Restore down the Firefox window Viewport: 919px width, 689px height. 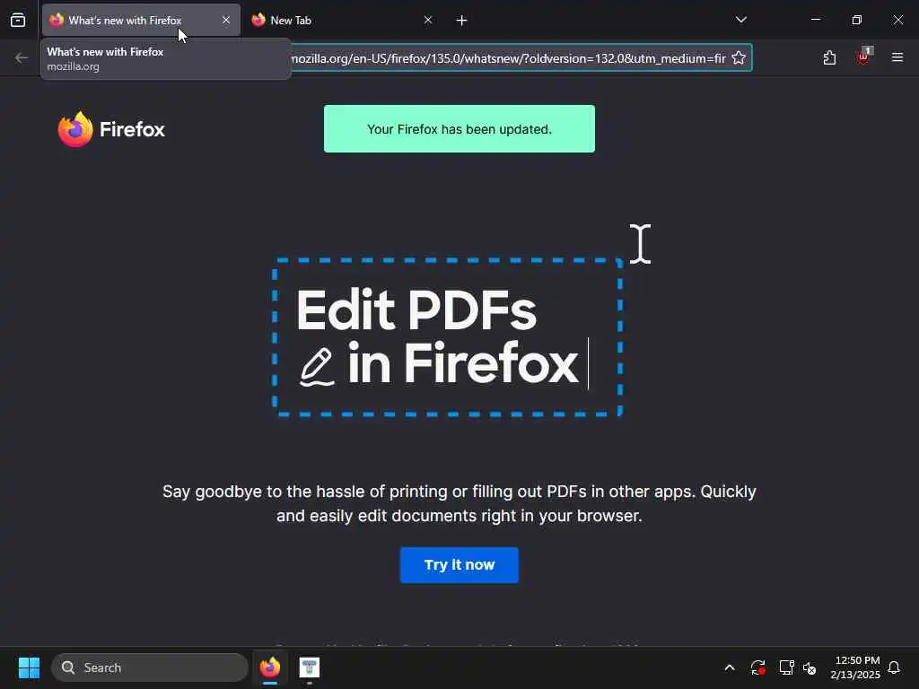click(x=857, y=20)
